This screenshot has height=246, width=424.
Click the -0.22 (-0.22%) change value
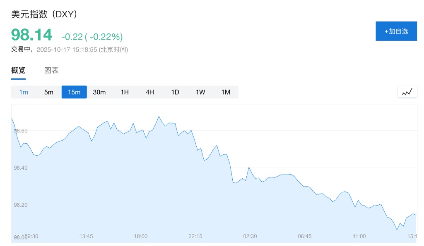[92, 37]
